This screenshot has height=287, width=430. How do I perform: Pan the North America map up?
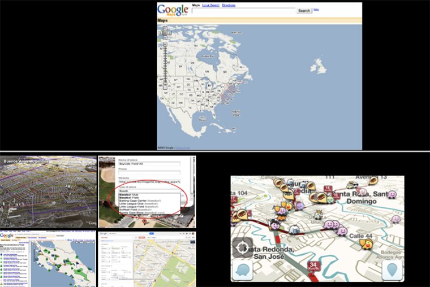click(165, 28)
